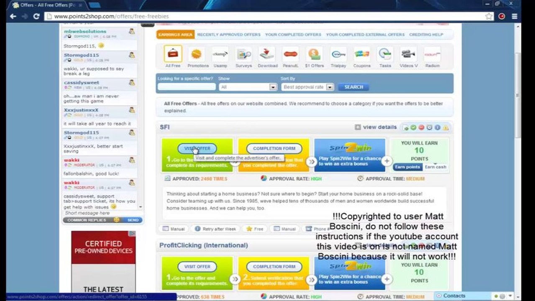Expand SFI offer with view details
Image resolution: width=535 pixels, height=301 pixels.
[376, 127]
